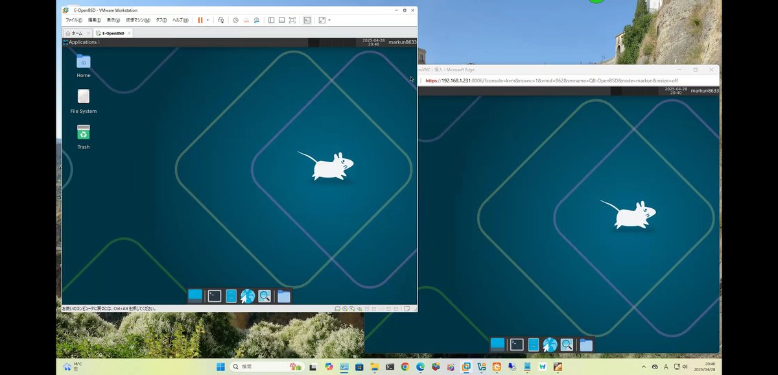Open home folder in noVNC guest dock

click(586, 345)
